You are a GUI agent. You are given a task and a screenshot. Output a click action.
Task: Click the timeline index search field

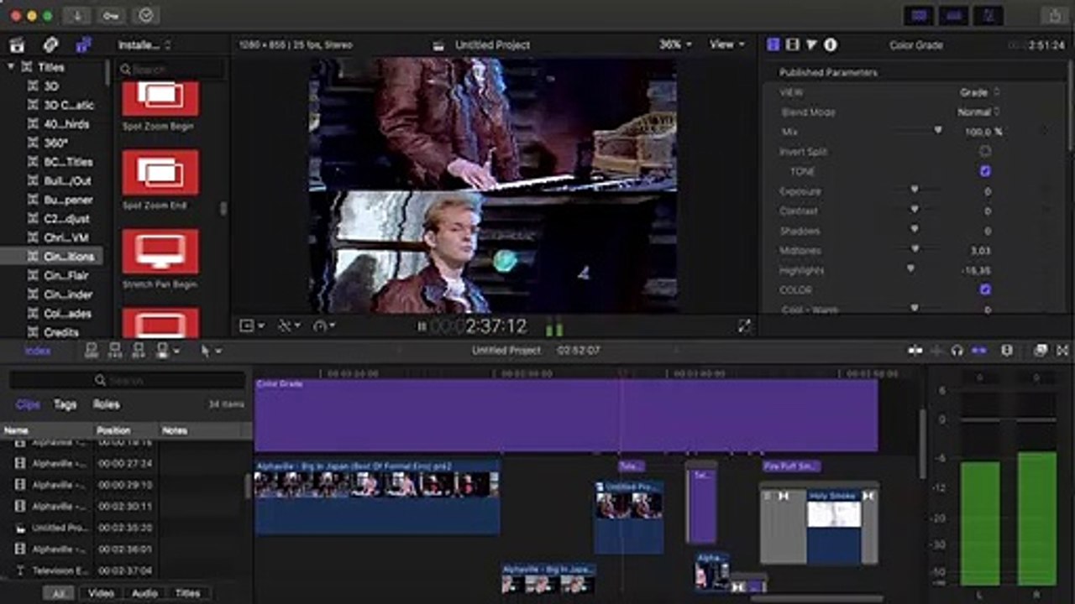tap(126, 380)
